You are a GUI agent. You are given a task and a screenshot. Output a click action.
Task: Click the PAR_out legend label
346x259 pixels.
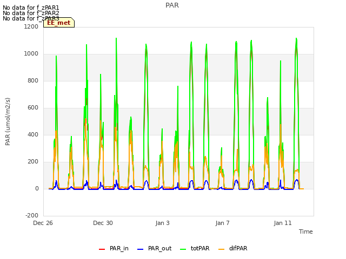(x=160, y=248)
